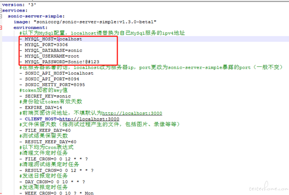Click the SONIC_API_HOST=localhost line
This screenshot has width=289, height=195.
[x=56, y=73]
